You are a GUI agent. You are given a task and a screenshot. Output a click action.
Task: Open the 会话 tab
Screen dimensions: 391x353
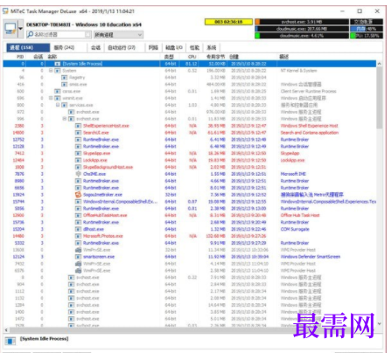[x=95, y=47]
